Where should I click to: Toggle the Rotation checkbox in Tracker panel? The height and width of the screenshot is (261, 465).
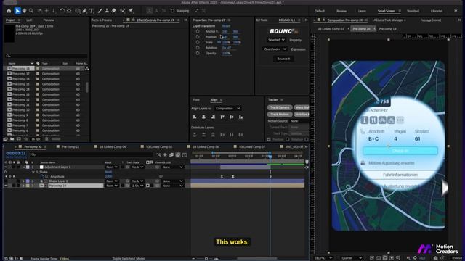(x=288, y=139)
